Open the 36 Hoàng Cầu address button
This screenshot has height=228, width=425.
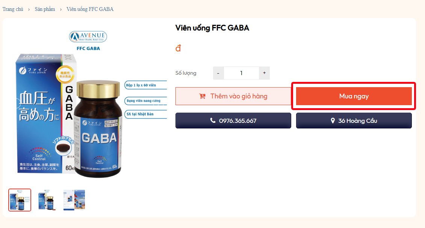point(354,121)
